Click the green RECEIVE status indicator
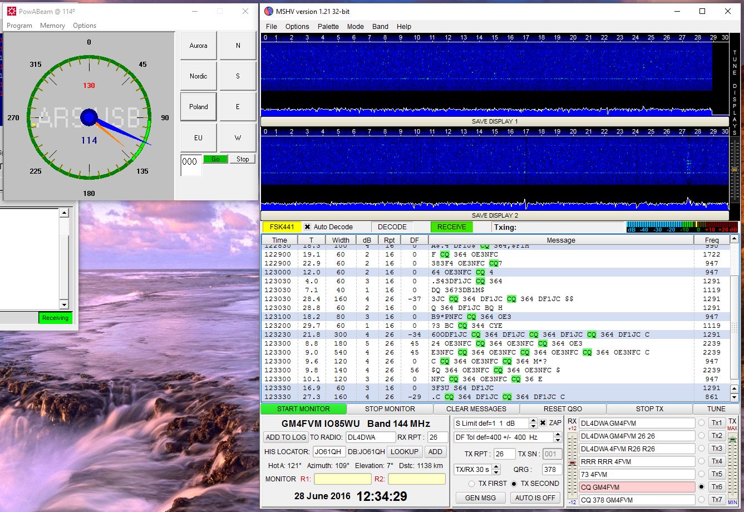This screenshot has width=744, height=512. pyautogui.click(x=451, y=227)
